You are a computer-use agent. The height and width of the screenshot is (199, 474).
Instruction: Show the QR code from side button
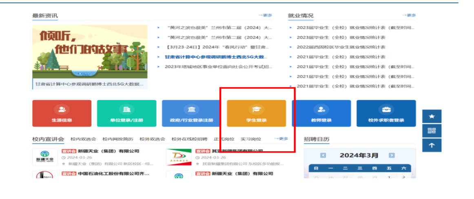(x=432, y=131)
